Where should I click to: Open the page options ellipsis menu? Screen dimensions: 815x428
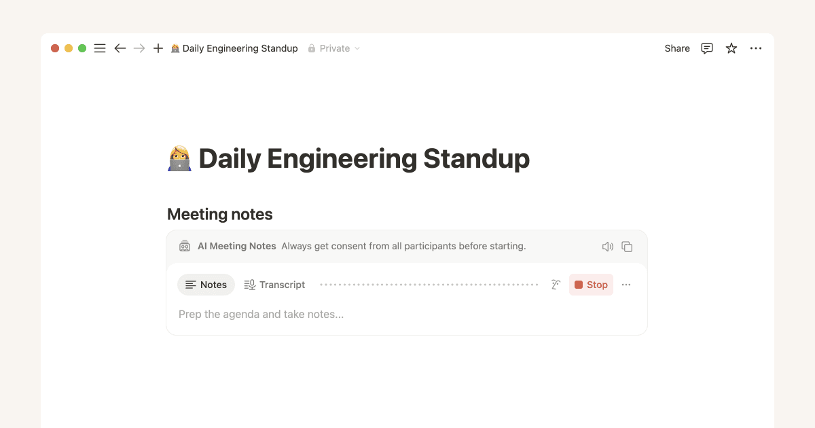(x=756, y=48)
